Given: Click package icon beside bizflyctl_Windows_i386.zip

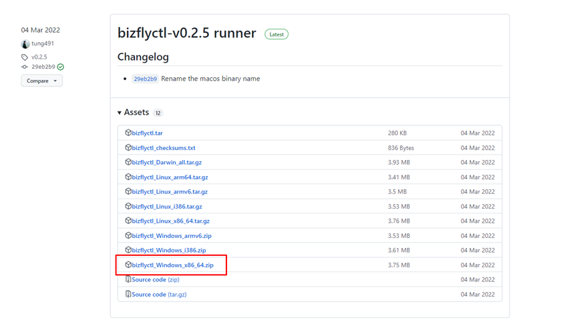Looking at the screenshot, I should pos(128,250).
